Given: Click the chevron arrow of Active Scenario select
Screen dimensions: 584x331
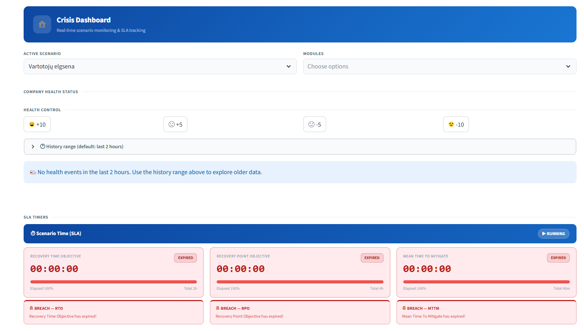Looking at the screenshot, I should [289, 66].
